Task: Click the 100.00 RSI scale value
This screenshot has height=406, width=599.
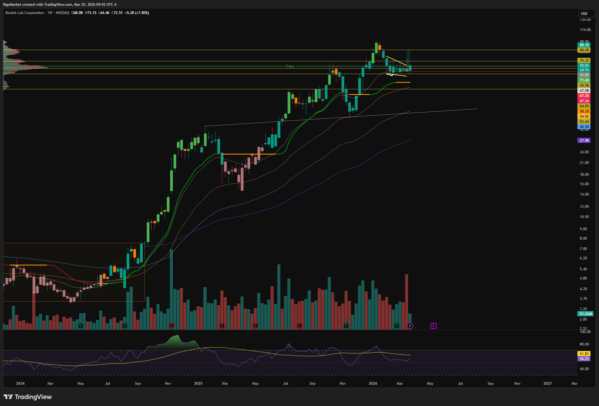Action: click(585, 331)
